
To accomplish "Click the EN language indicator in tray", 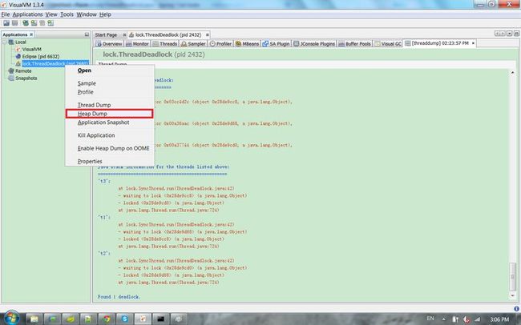I will tap(430, 319).
